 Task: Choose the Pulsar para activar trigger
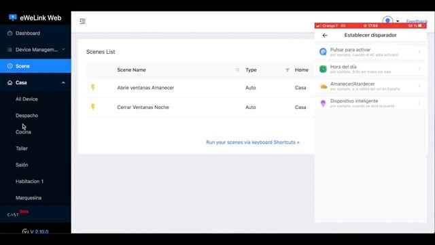[370, 52]
